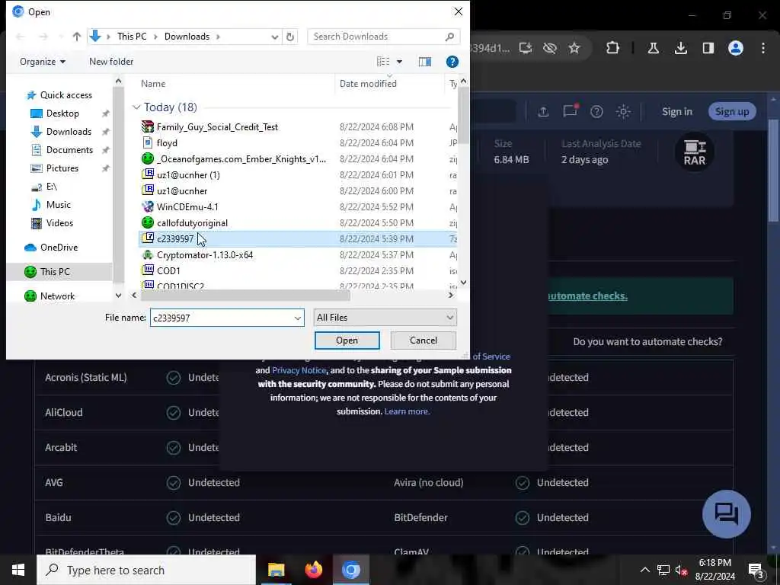Select This PC in the navigation pane
Screen dimensions: 780x585
tap(55, 272)
